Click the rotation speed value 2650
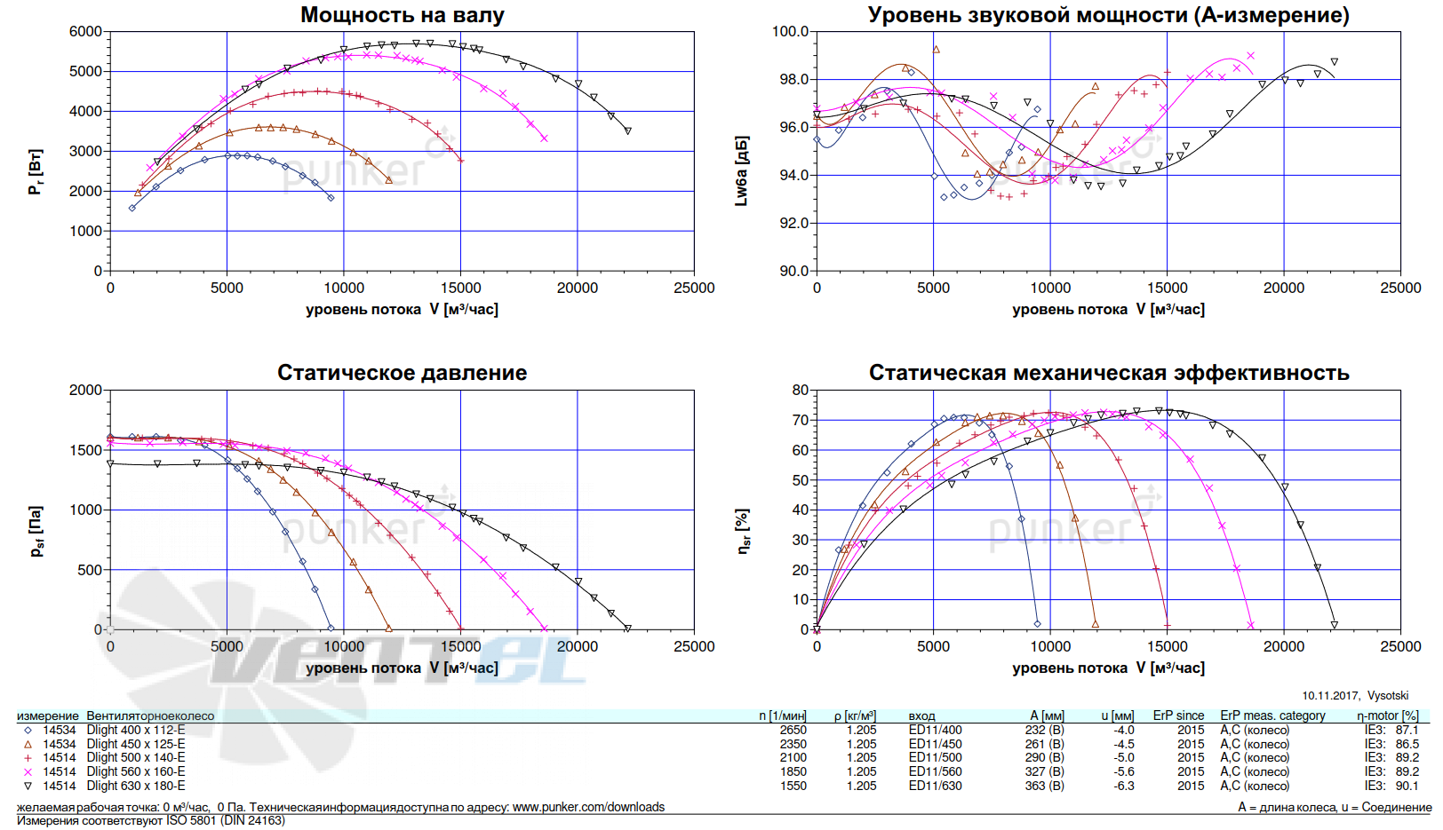This screenshot has width=1443, height=830. pyautogui.click(x=793, y=731)
